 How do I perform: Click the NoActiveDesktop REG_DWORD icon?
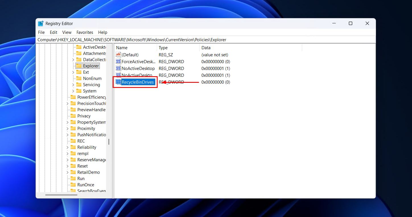coord(118,68)
